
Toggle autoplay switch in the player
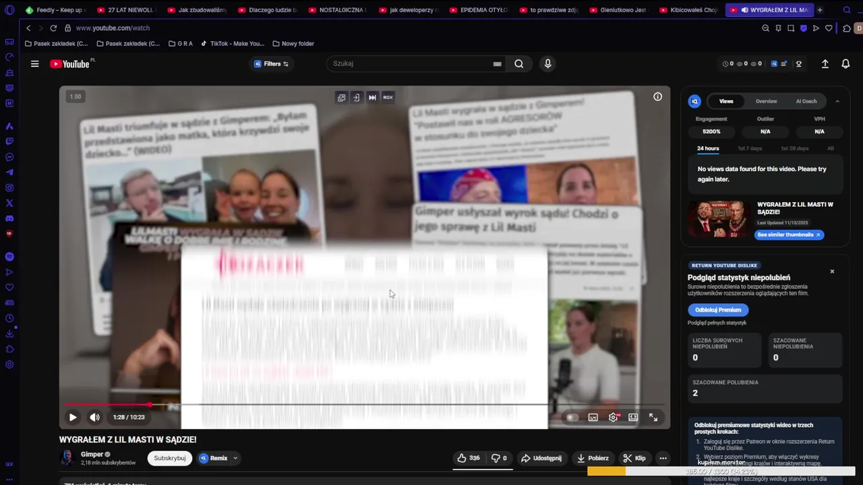coord(572,417)
